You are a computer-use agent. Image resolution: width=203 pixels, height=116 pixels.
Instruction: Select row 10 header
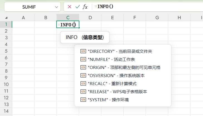[x=6, y=84]
